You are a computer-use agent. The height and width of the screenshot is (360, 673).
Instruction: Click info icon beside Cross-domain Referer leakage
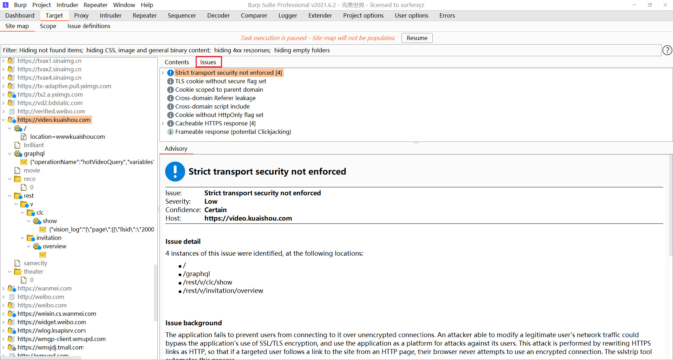[170, 98]
